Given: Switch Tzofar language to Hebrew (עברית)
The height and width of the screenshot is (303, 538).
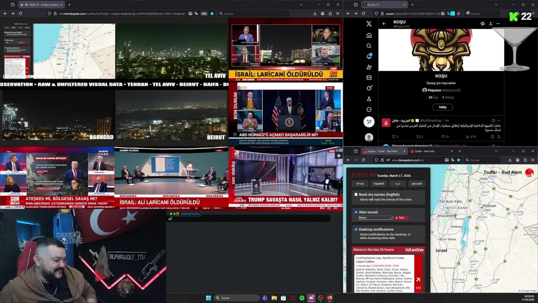Looking at the screenshot, I should (360, 183).
